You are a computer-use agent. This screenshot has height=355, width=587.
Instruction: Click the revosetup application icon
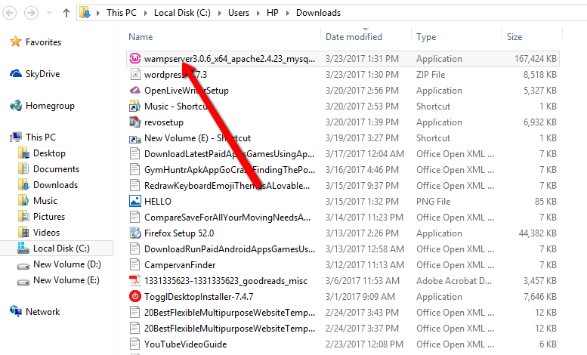pyautogui.click(x=134, y=122)
